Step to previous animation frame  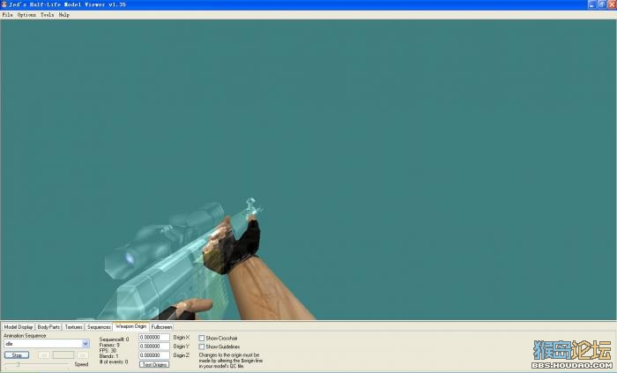44,354
